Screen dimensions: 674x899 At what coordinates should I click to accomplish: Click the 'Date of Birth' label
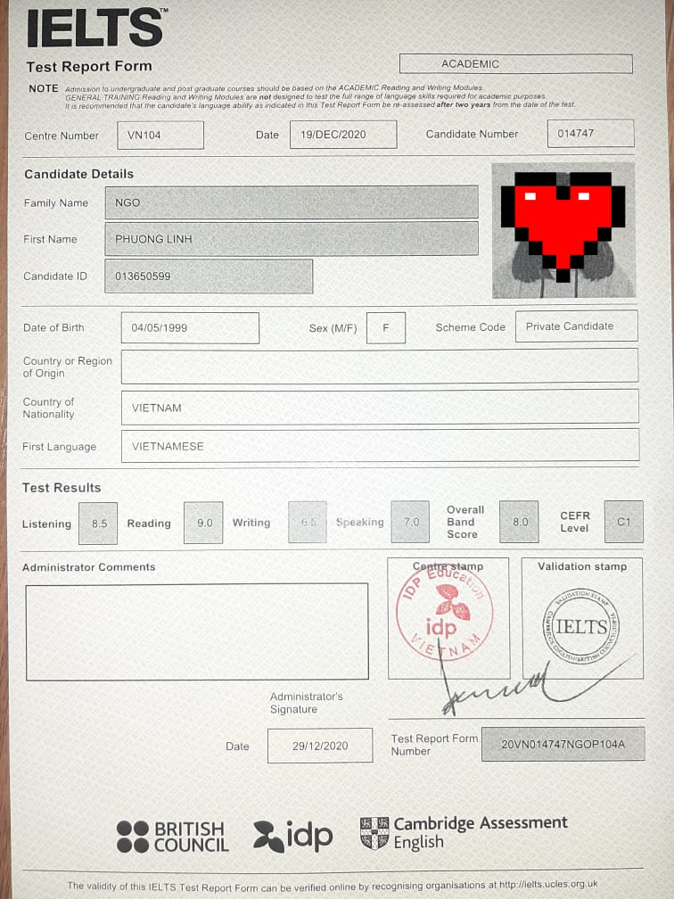pyautogui.click(x=53, y=328)
